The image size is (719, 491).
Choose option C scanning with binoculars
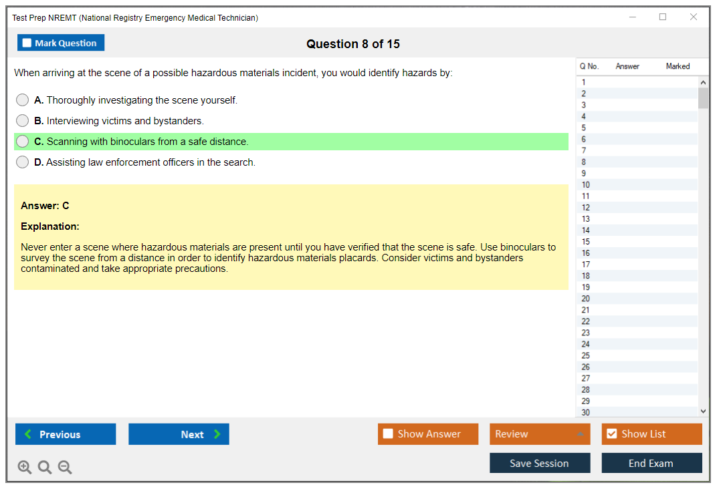pos(23,142)
